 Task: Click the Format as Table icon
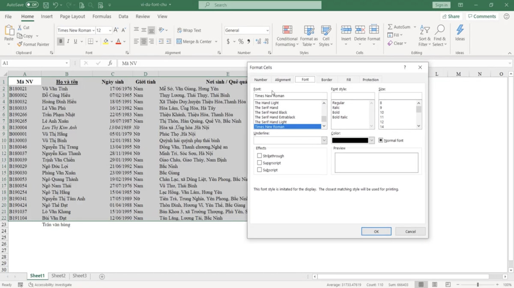click(x=309, y=30)
